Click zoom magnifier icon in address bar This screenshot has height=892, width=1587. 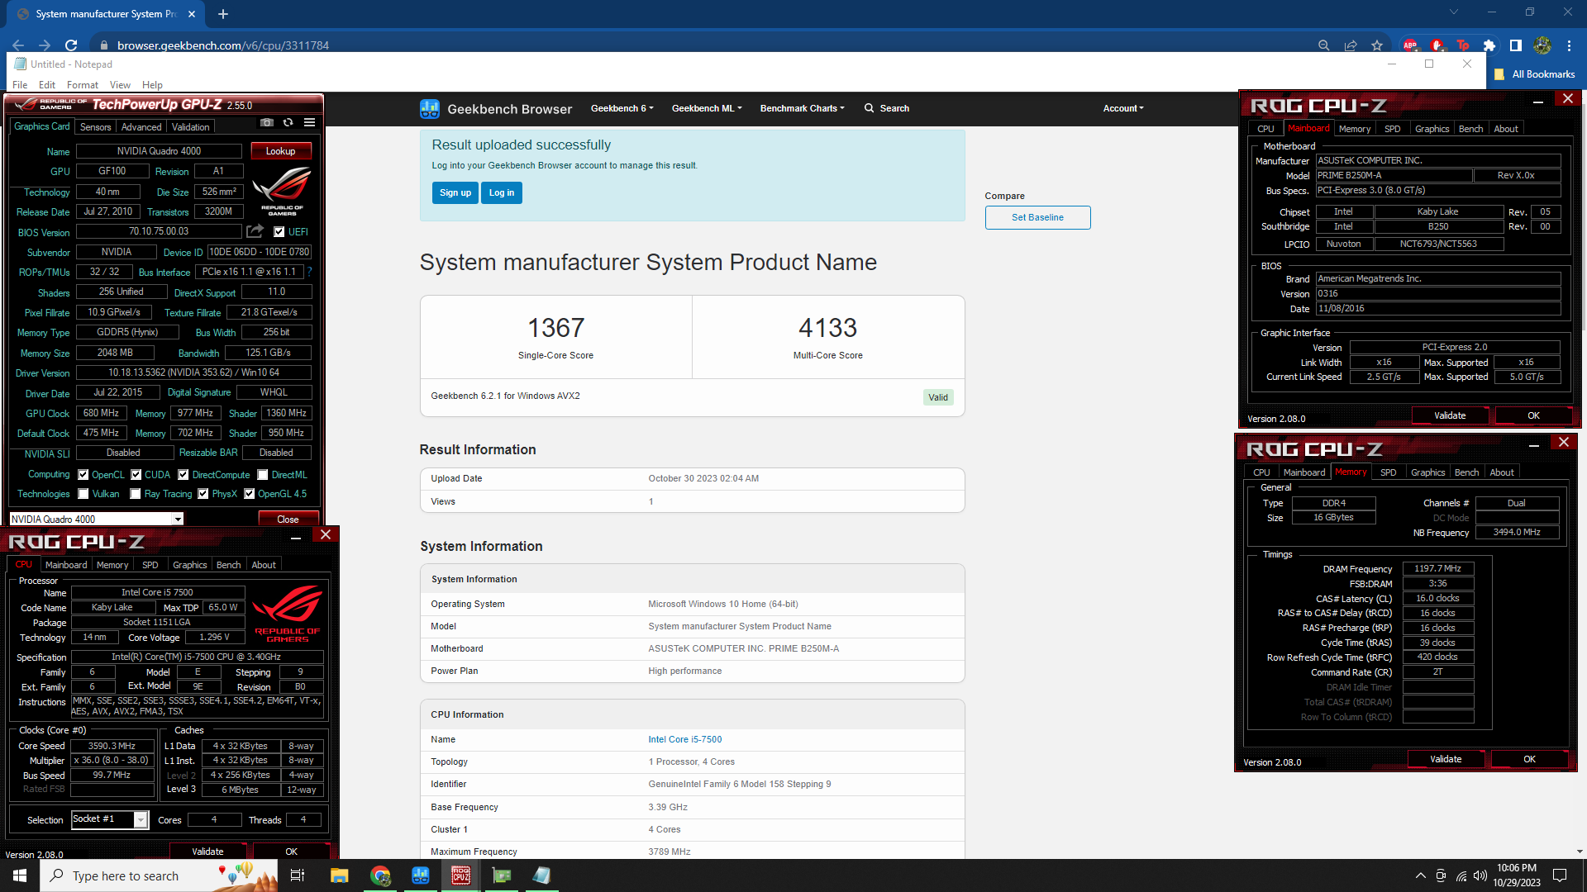pyautogui.click(x=1323, y=45)
